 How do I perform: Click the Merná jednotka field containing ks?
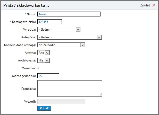[48, 76]
